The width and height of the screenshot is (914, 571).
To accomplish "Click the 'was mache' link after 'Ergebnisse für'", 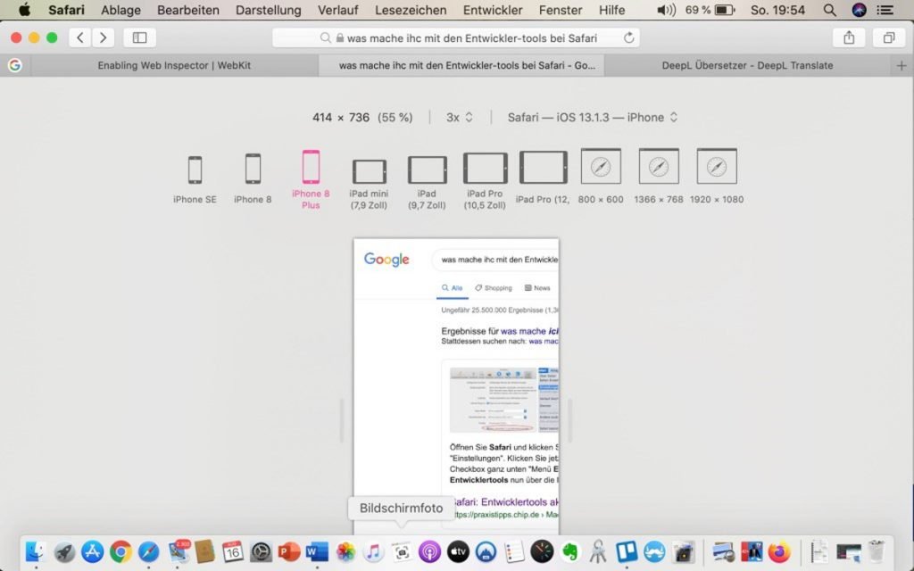I will [529, 331].
